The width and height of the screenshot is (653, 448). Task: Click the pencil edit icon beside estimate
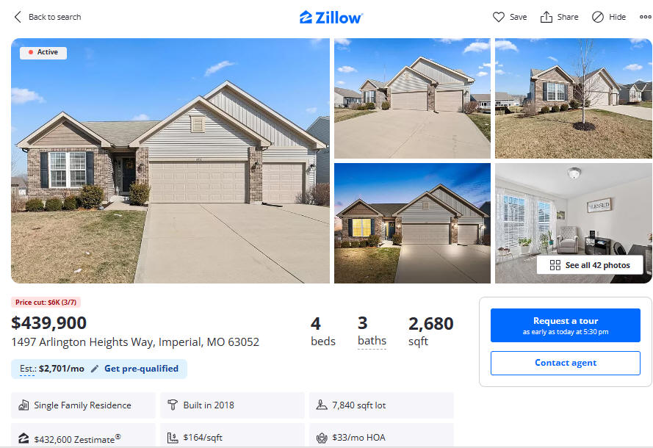point(95,369)
